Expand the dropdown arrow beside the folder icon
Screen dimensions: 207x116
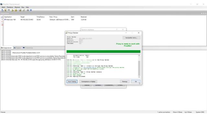click(x=18, y=10)
